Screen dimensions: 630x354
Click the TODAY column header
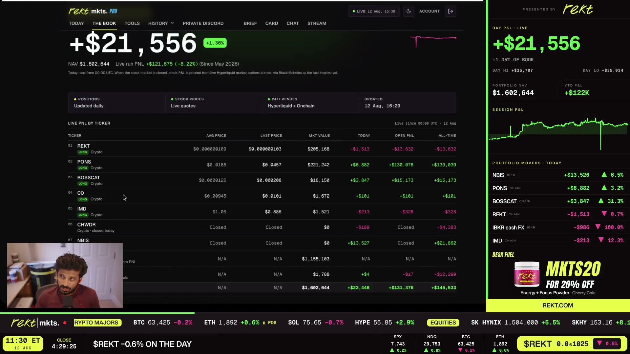pos(364,136)
